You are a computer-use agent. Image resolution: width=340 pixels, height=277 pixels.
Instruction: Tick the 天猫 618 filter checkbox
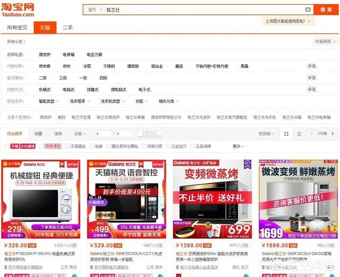click(x=7, y=146)
